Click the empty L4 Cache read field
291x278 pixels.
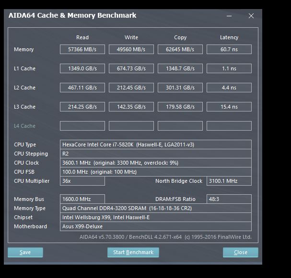(82, 126)
